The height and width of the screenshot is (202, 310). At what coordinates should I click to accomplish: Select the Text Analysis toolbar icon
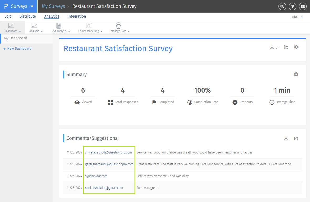click(58, 26)
